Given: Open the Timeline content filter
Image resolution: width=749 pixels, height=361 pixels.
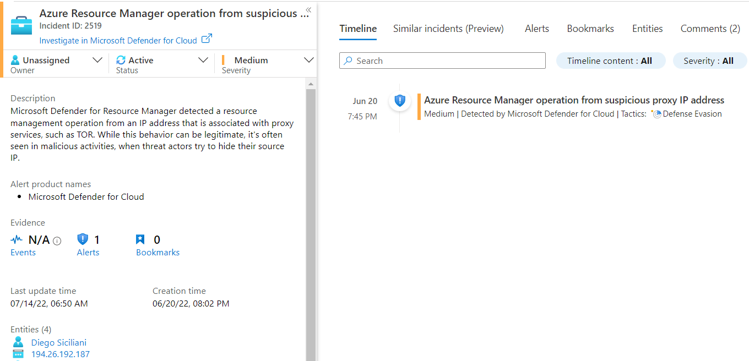Looking at the screenshot, I should [x=611, y=61].
